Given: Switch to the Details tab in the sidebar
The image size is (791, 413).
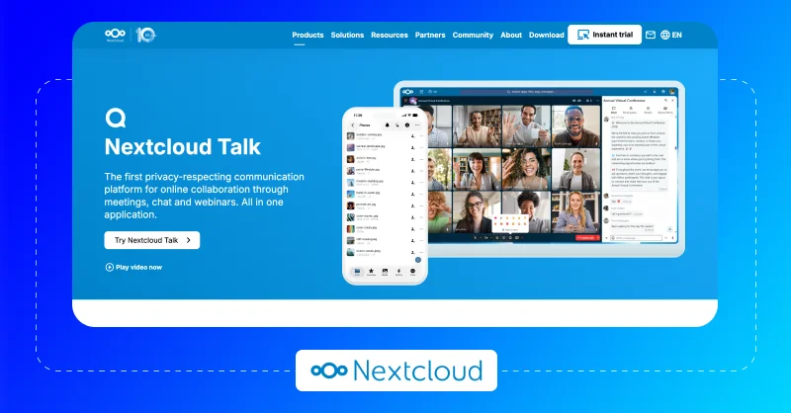Looking at the screenshot, I should tap(649, 110).
